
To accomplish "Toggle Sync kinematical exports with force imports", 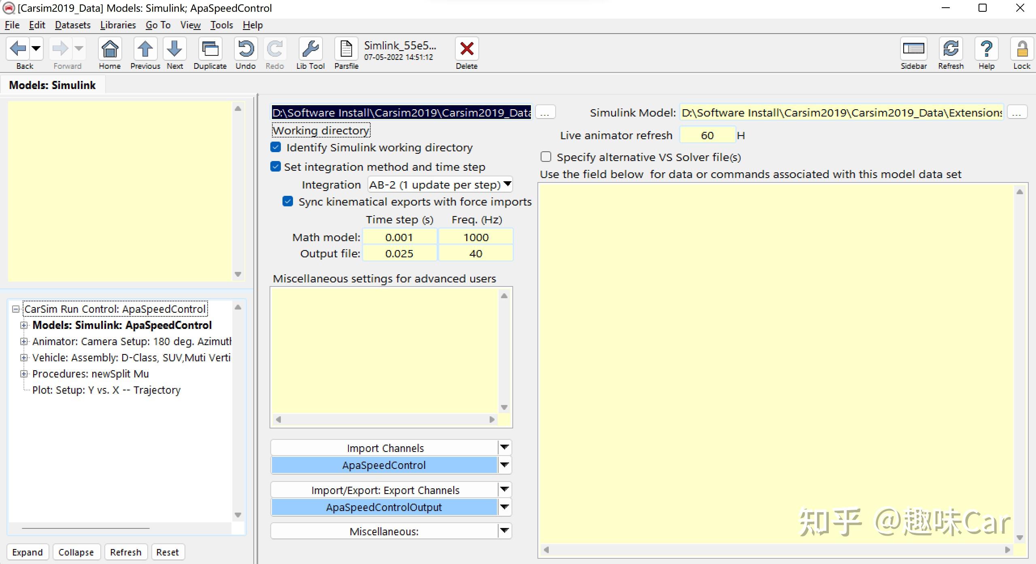I will coord(288,201).
